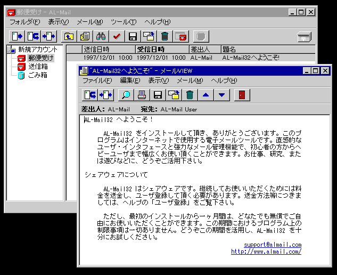Click the trash can delete icon in AL-Mail toolbar

165,36
